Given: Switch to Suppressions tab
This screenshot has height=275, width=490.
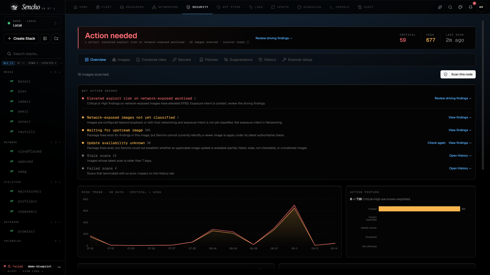Looking at the screenshot, I should (238, 60).
